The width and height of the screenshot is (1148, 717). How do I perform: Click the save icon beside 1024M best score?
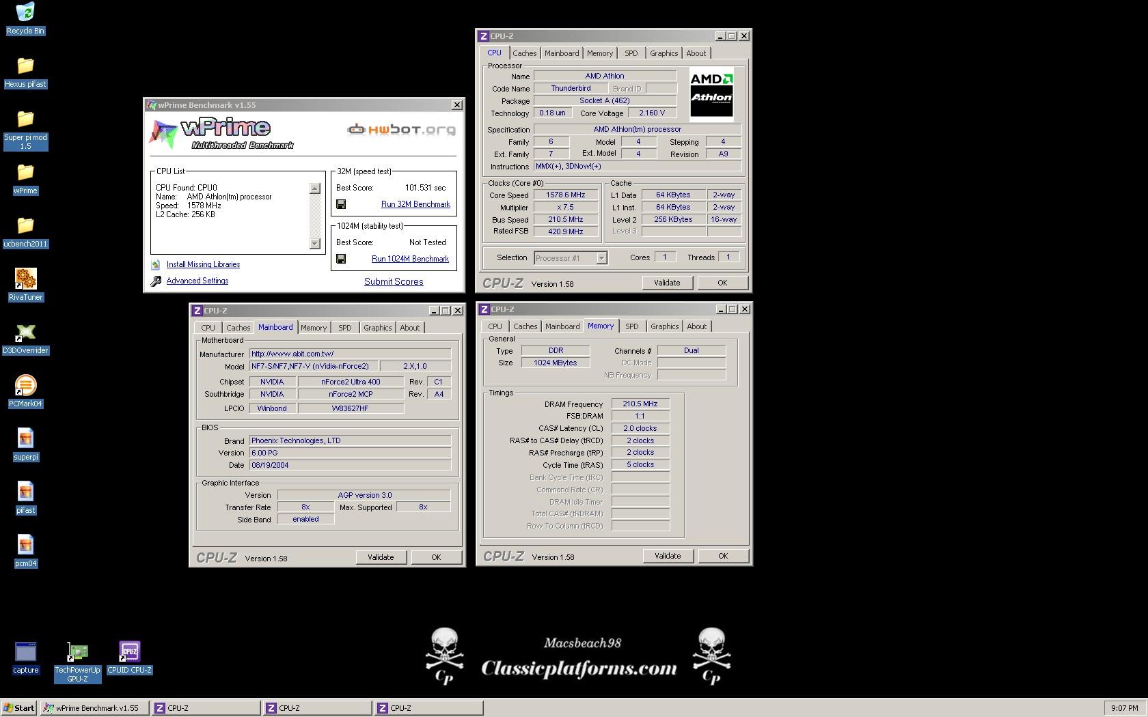pyautogui.click(x=341, y=259)
